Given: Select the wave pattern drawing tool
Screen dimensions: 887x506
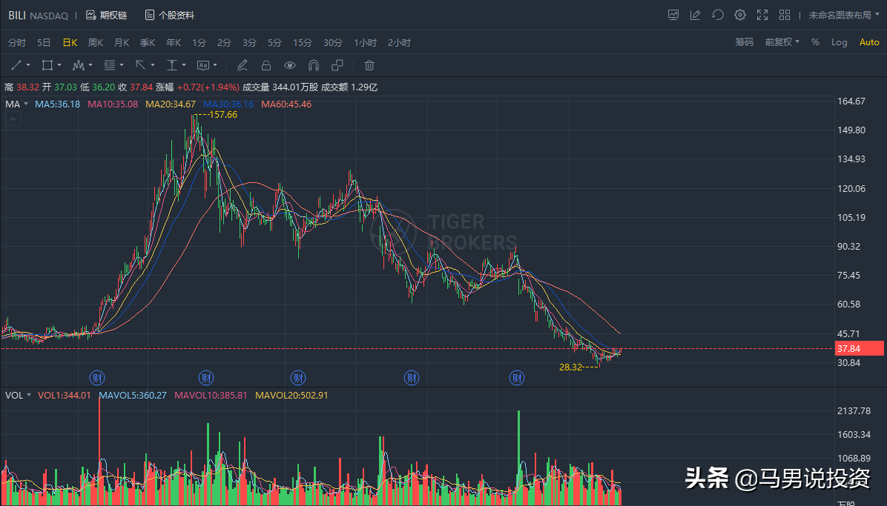Looking at the screenshot, I should [x=78, y=66].
